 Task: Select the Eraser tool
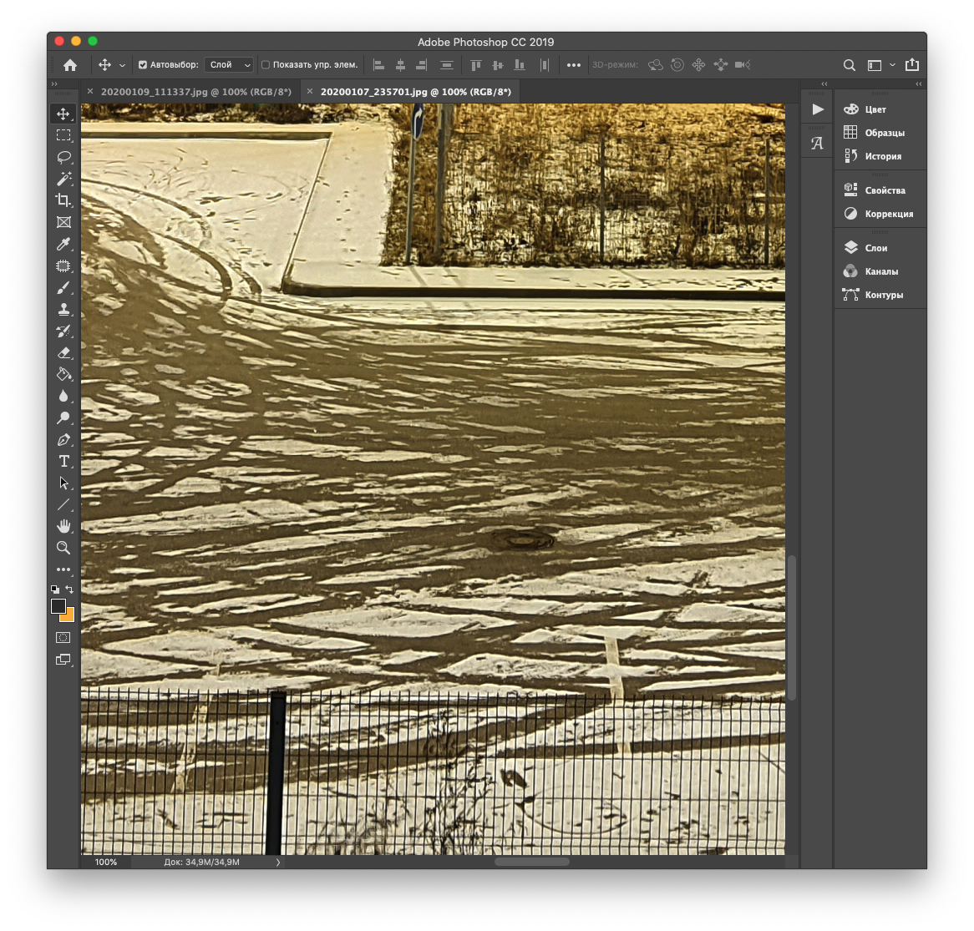[x=63, y=353]
